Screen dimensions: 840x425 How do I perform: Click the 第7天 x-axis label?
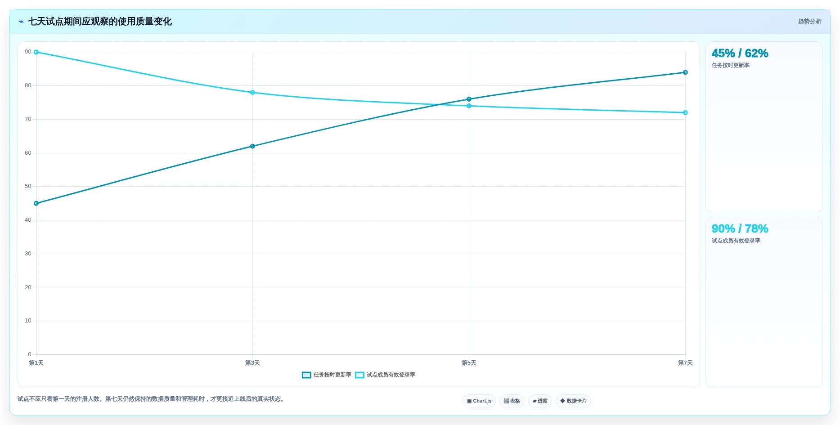[x=685, y=363]
